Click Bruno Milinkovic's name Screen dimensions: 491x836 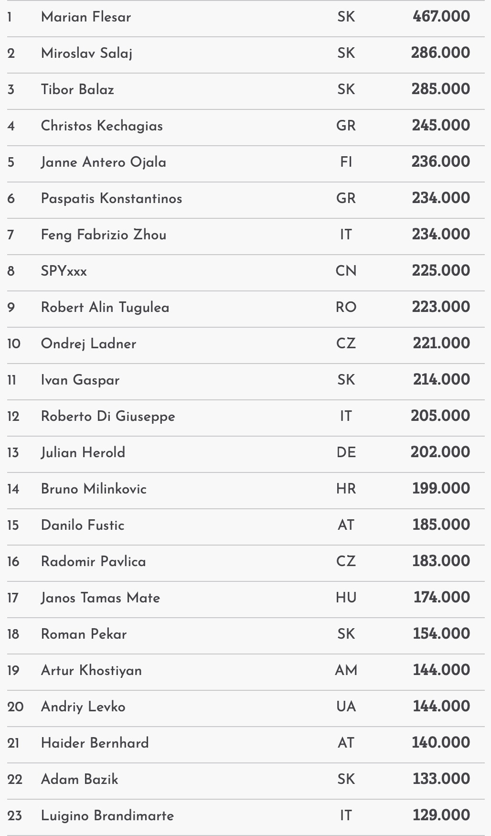click(x=94, y=489)
